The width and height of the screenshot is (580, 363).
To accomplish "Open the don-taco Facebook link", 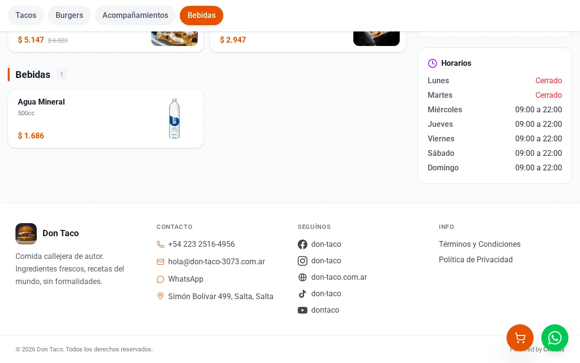I will (x=326, y=244).
